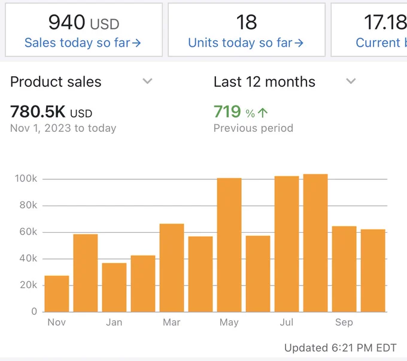Click the 18 units card

[x=247, y=29]
